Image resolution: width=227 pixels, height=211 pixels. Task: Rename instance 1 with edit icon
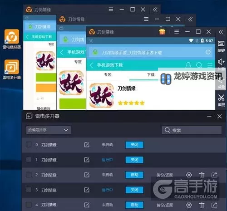[87, 160]
